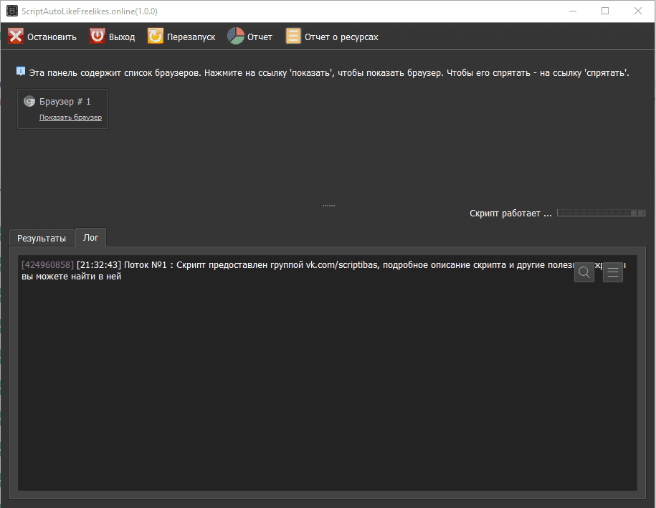Select the Лог tab
This screenshot has width=656, height=508.
90,237
